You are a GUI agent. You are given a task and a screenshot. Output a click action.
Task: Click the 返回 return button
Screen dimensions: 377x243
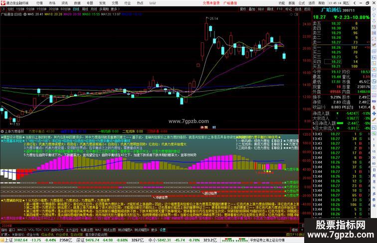click(x=307, y=9)
